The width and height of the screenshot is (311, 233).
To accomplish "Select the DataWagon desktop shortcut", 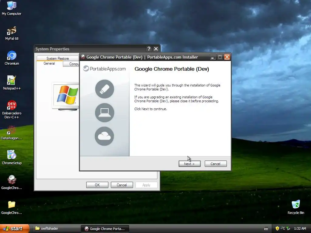I will [12, 133].
